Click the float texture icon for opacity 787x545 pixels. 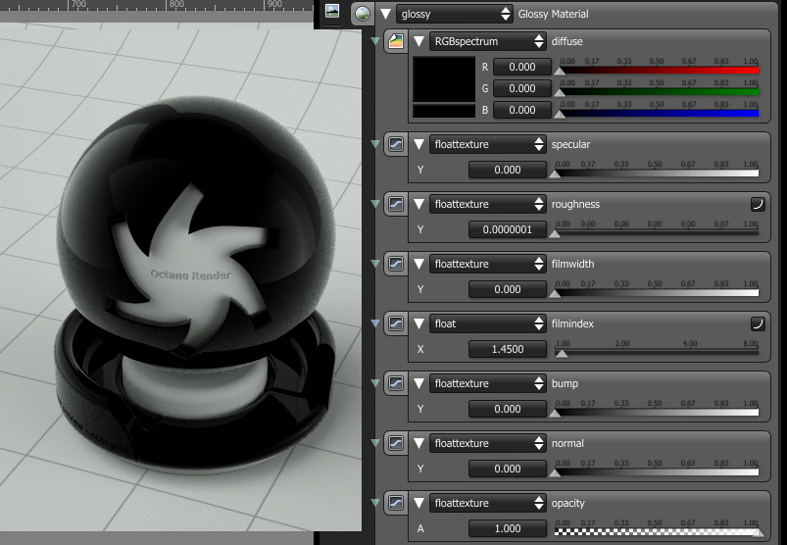pyautogui.click(x=396, y=503)
